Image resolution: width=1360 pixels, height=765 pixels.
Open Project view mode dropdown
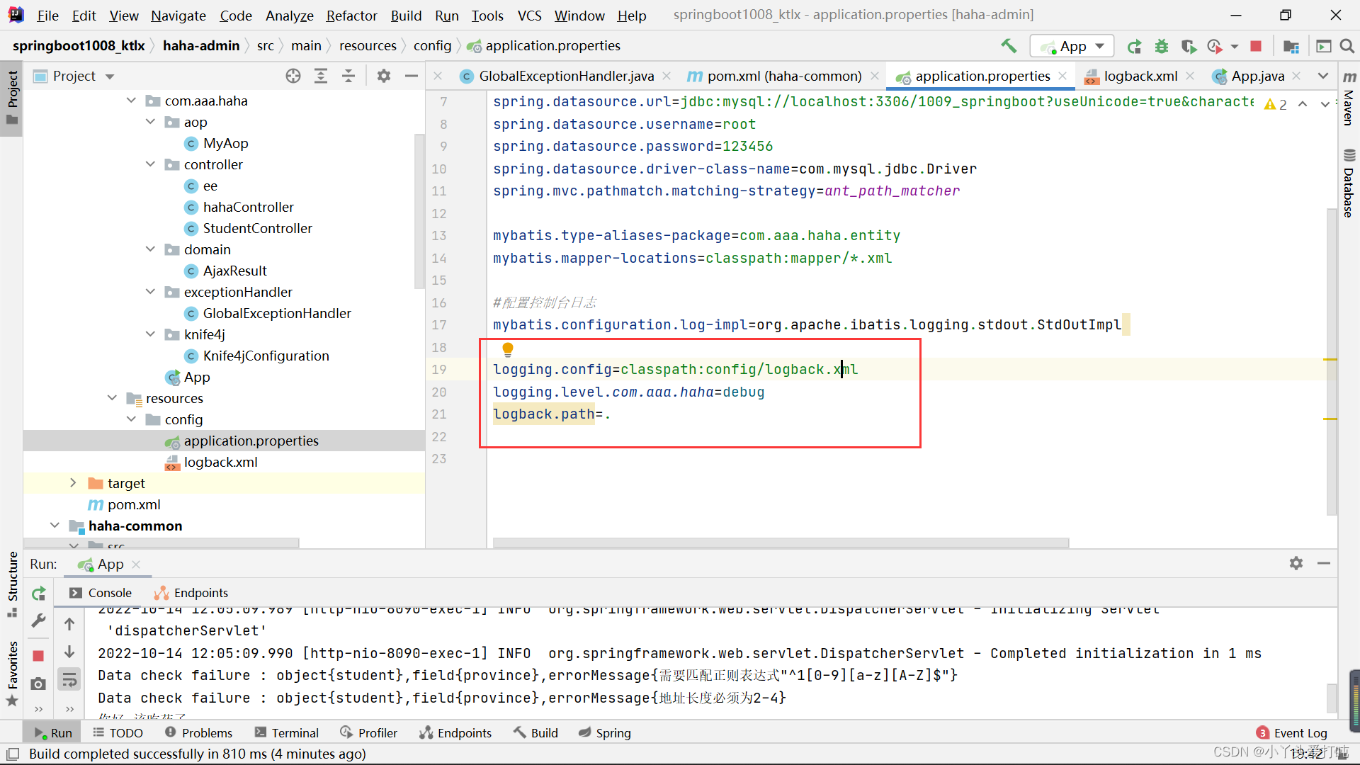coord(110,76)
